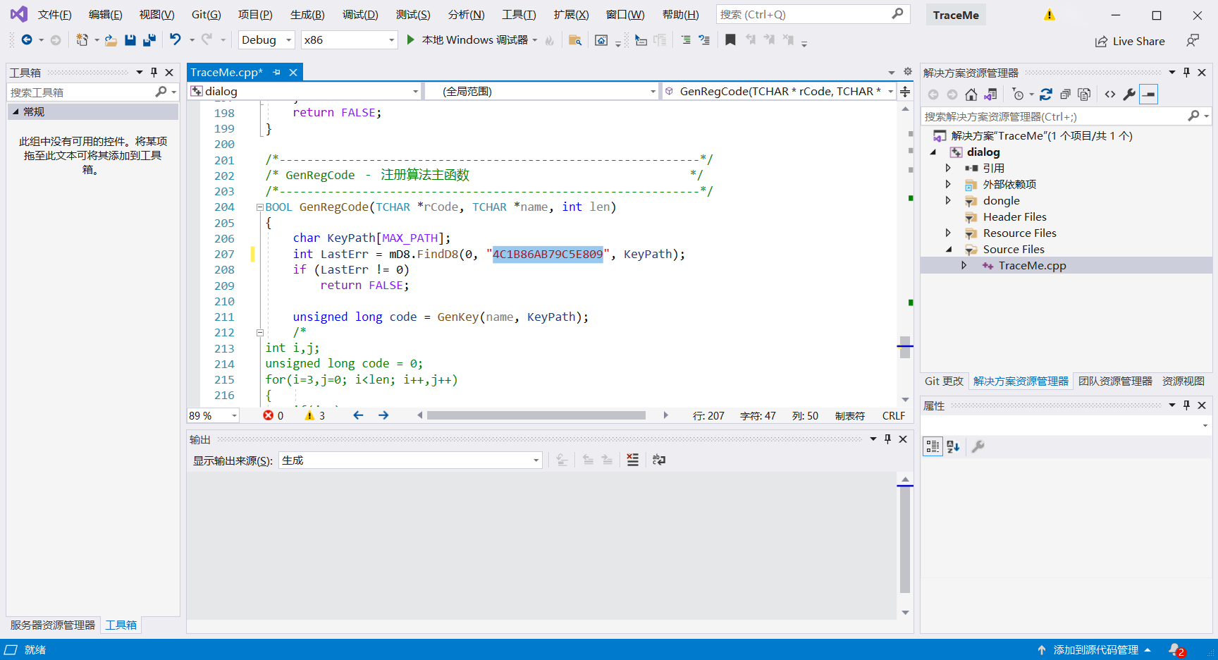The image size is (1218, 660).
Task: Toggle the preview selected items button
Action: click(x=1149, y=94)
